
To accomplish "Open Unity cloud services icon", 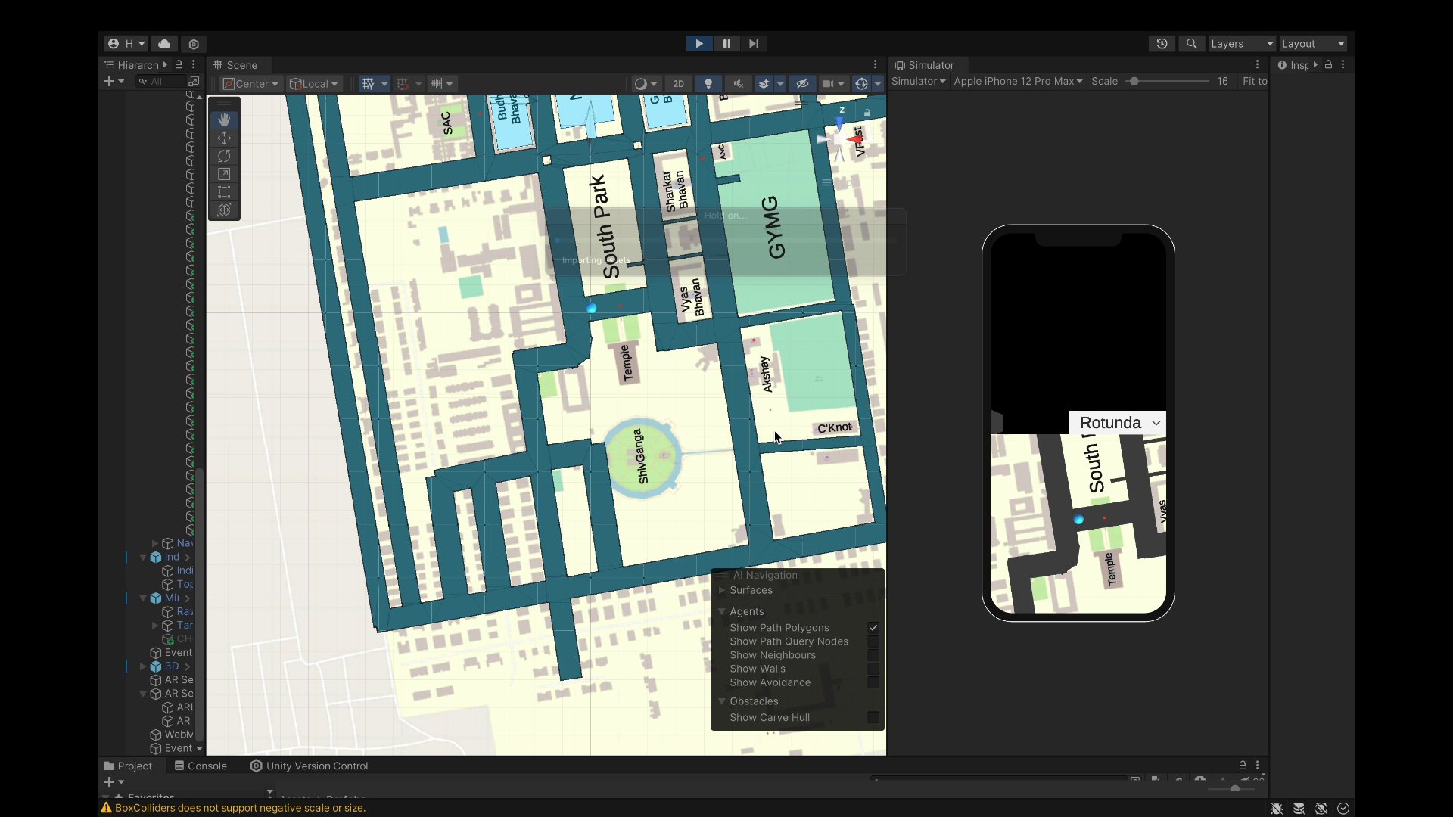I will [164, 44].
